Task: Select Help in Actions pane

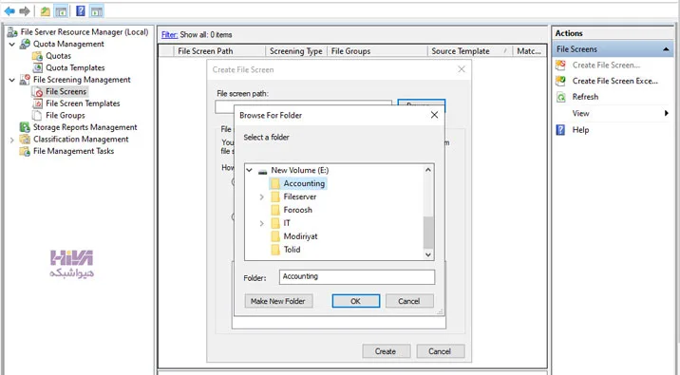Action: [x=580, y=130]
